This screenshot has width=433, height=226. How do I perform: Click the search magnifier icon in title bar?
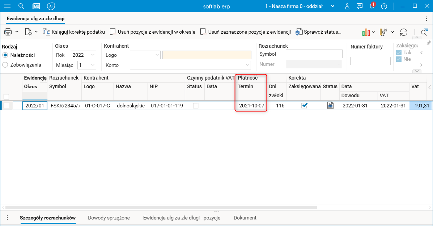coord(21,6)
